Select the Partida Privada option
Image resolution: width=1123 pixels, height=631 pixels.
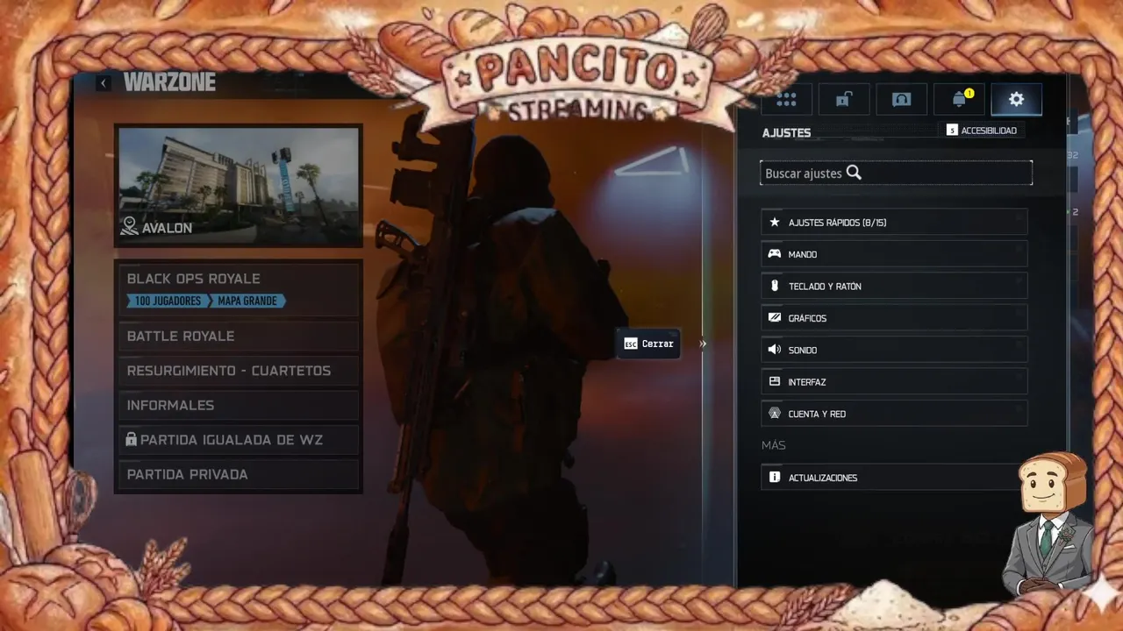pyautogui.click(x=238, y=474)
